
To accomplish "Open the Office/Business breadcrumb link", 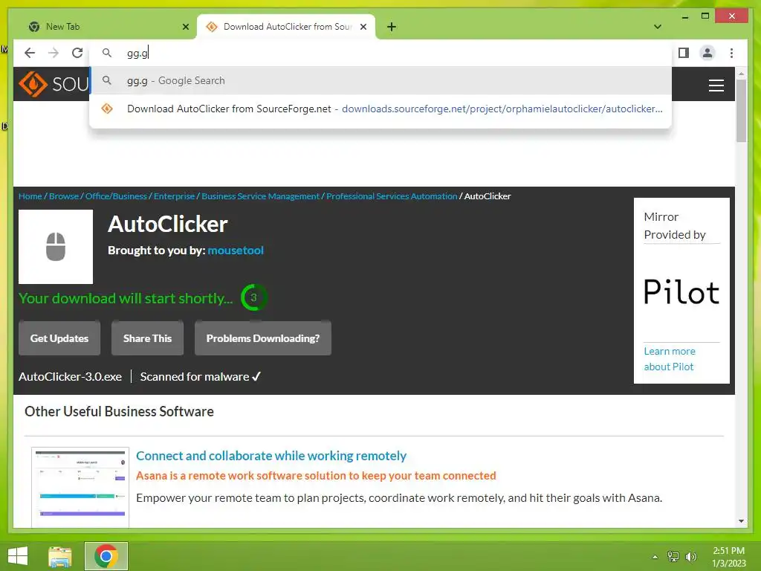I will tap(116, 196).
